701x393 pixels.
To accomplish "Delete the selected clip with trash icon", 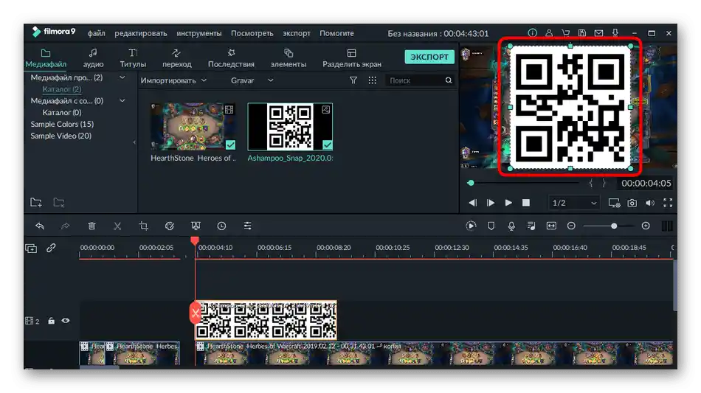I will 91,226.
